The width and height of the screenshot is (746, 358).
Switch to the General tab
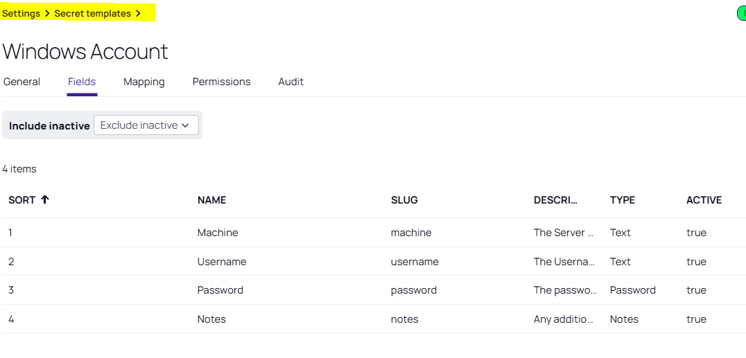coord(21,82)
